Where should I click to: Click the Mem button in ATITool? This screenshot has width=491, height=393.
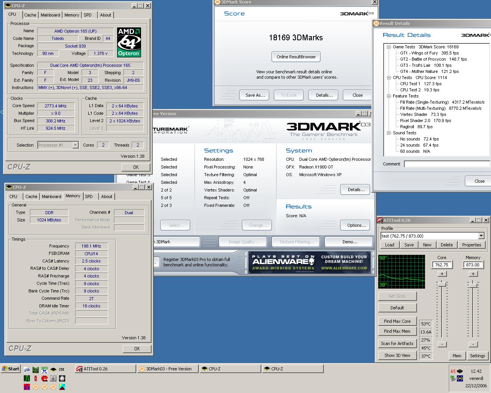click(457, 356)
